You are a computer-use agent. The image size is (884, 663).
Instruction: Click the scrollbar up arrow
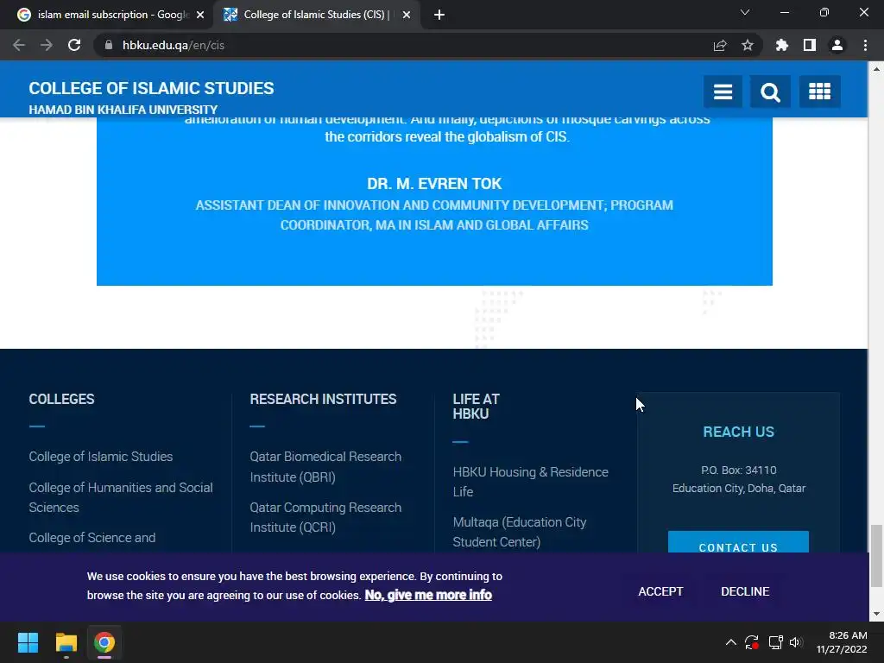[876, 69]
